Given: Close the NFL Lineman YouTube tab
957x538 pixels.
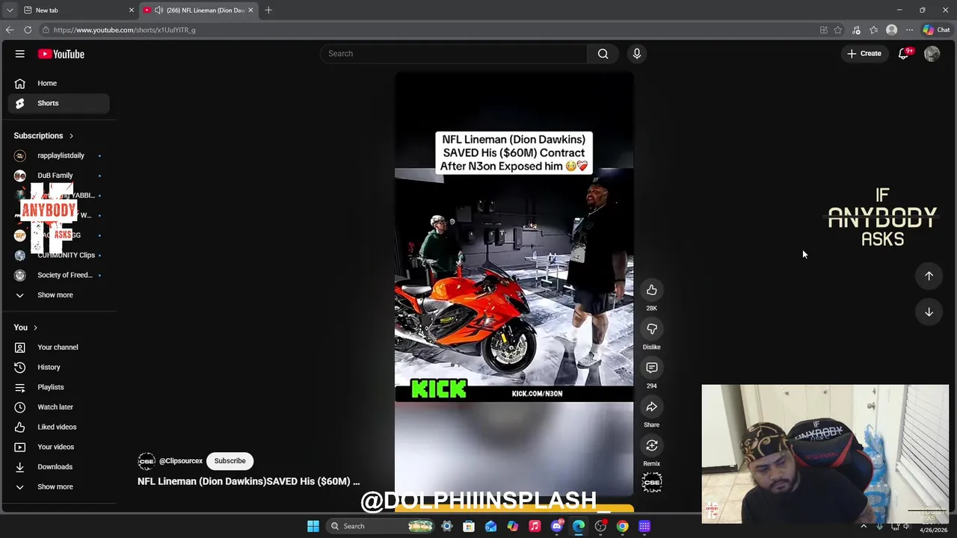Looking at the screenshot, I should coord(250,10).
